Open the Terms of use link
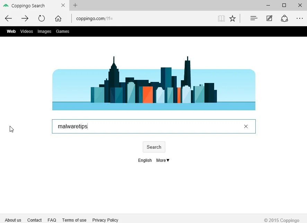Screen dimensions: 307x223 [x=74, y=220]
